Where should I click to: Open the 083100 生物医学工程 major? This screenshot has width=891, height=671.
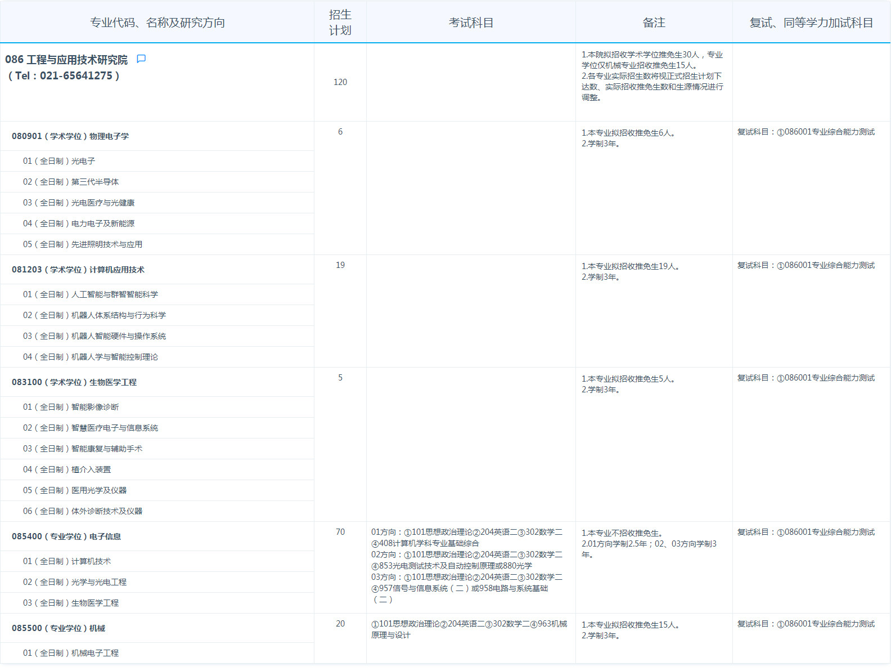(74, 382)
